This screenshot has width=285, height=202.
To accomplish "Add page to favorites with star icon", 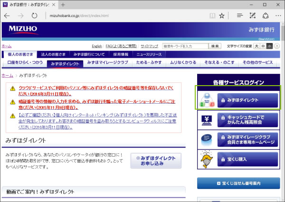I will pyautogui.click(x=222, y=16).
